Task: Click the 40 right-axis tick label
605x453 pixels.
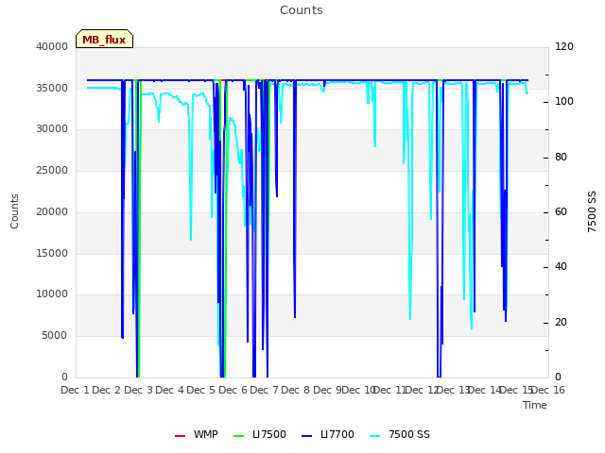Action: pyautogui.click(x=561, y=266)
